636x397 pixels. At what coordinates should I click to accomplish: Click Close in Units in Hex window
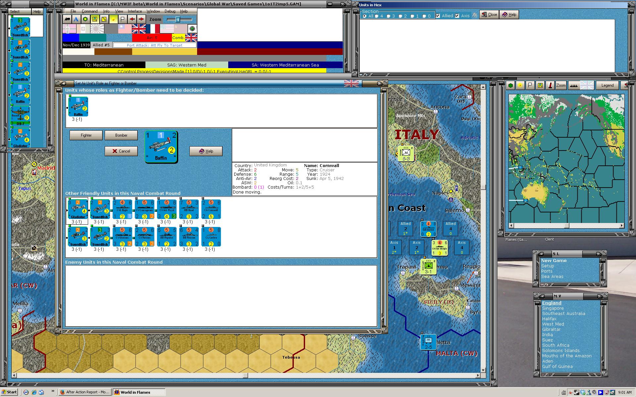(489, 15)
